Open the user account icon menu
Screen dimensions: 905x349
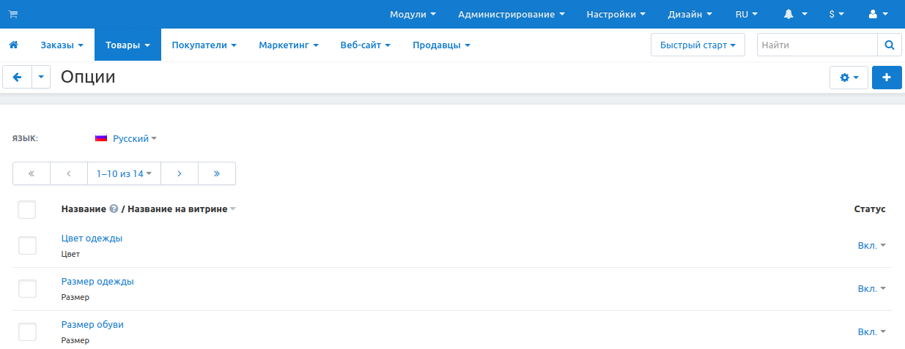[x=877, y=15]
